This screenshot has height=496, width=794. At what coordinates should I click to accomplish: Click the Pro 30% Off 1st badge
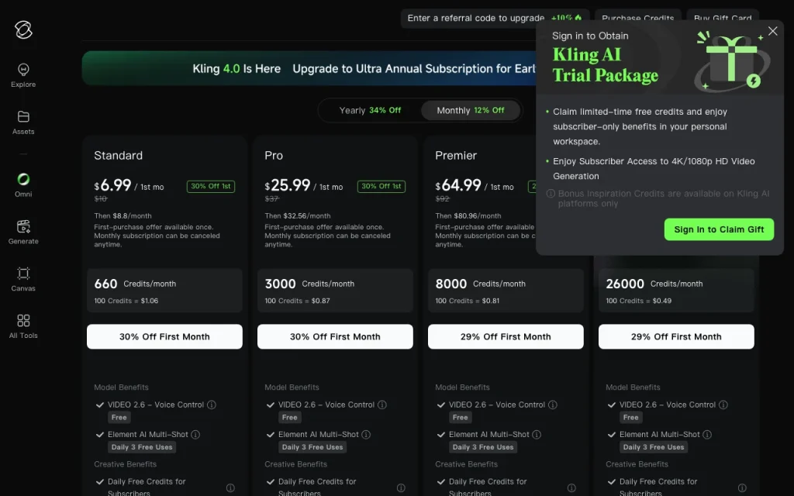(381, 186)
